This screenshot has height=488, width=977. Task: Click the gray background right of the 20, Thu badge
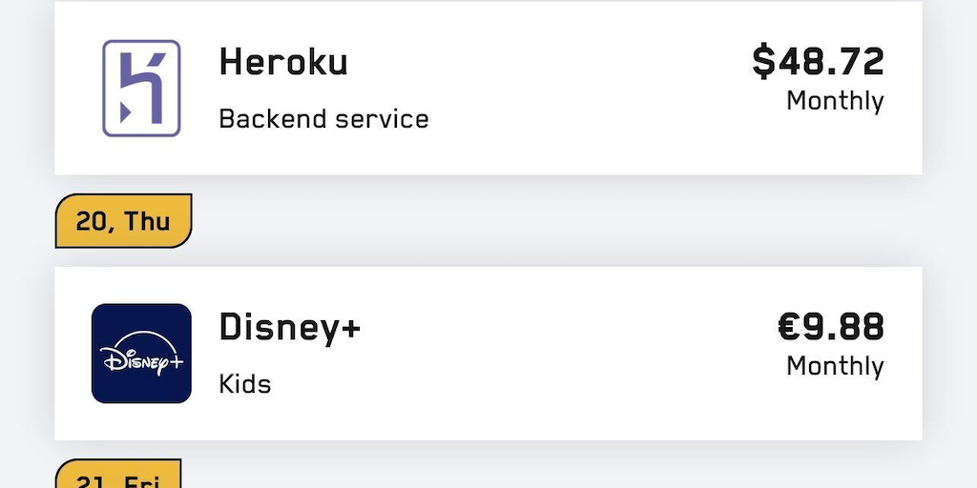[572, 221]
